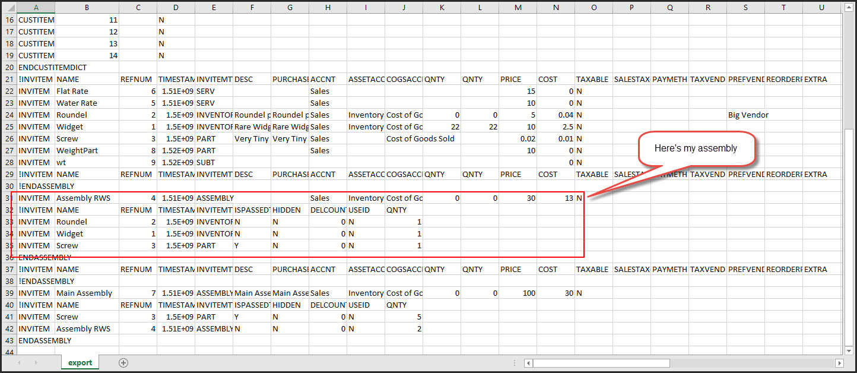This screenshot has height=373, width=857.
Task: Add a new sheet with the plus button
Action: point(123,362)
